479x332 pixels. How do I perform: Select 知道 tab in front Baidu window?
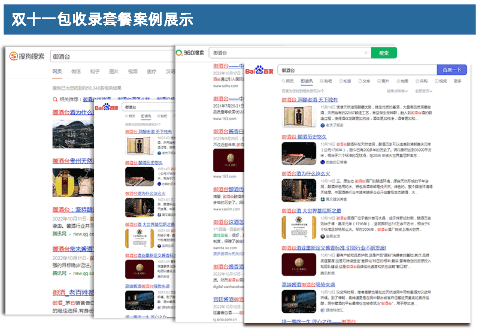point(345,81)
